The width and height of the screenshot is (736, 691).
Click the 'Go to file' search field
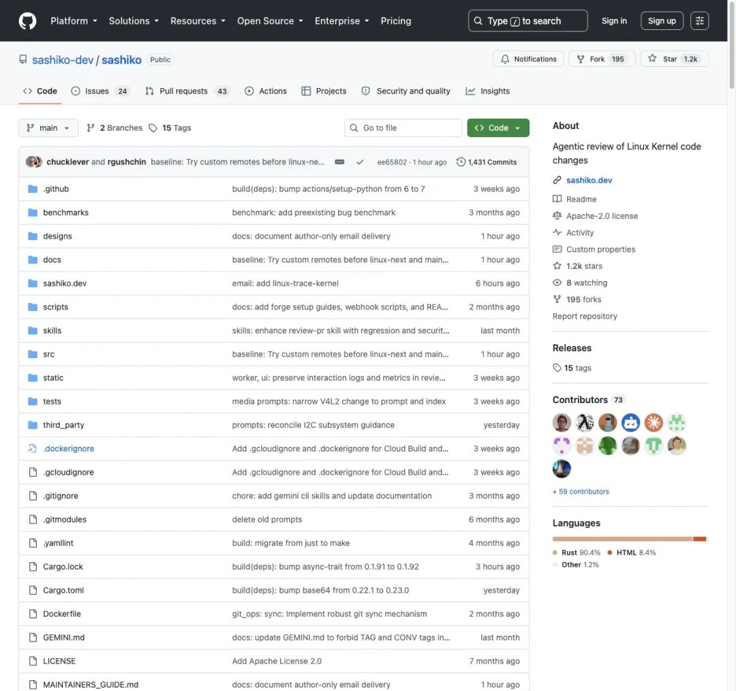pyautogui.click(x=403, y=128)
